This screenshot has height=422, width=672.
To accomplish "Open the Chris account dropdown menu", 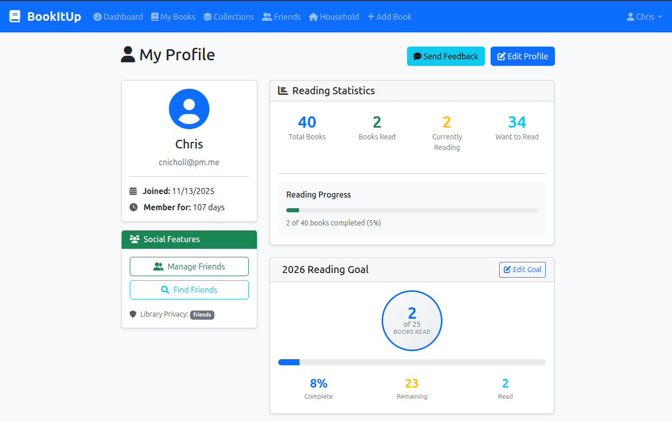I will [x=644, y=16].
